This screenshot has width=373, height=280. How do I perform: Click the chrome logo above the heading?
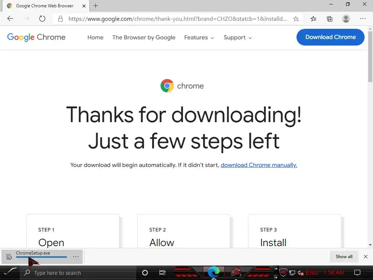point(182,86)
